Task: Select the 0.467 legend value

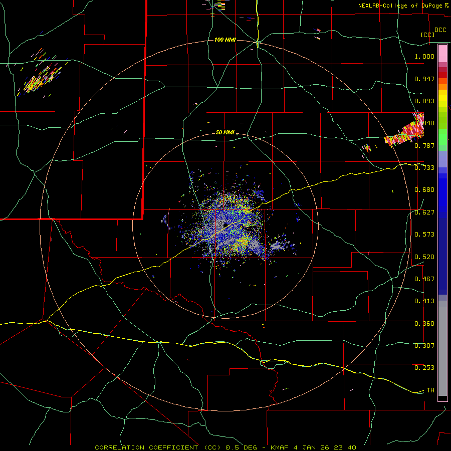Action: point(424,279)
